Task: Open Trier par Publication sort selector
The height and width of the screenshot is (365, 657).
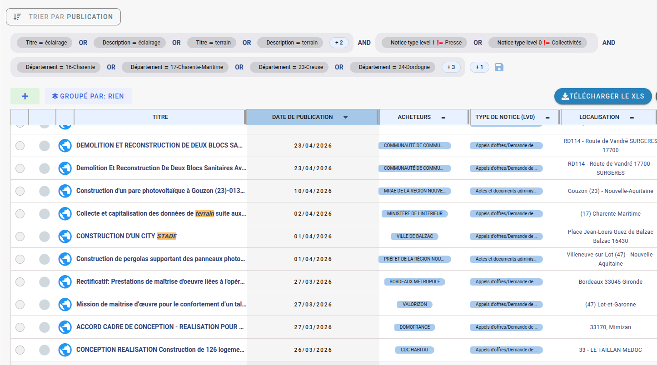Action: point(63,17)
